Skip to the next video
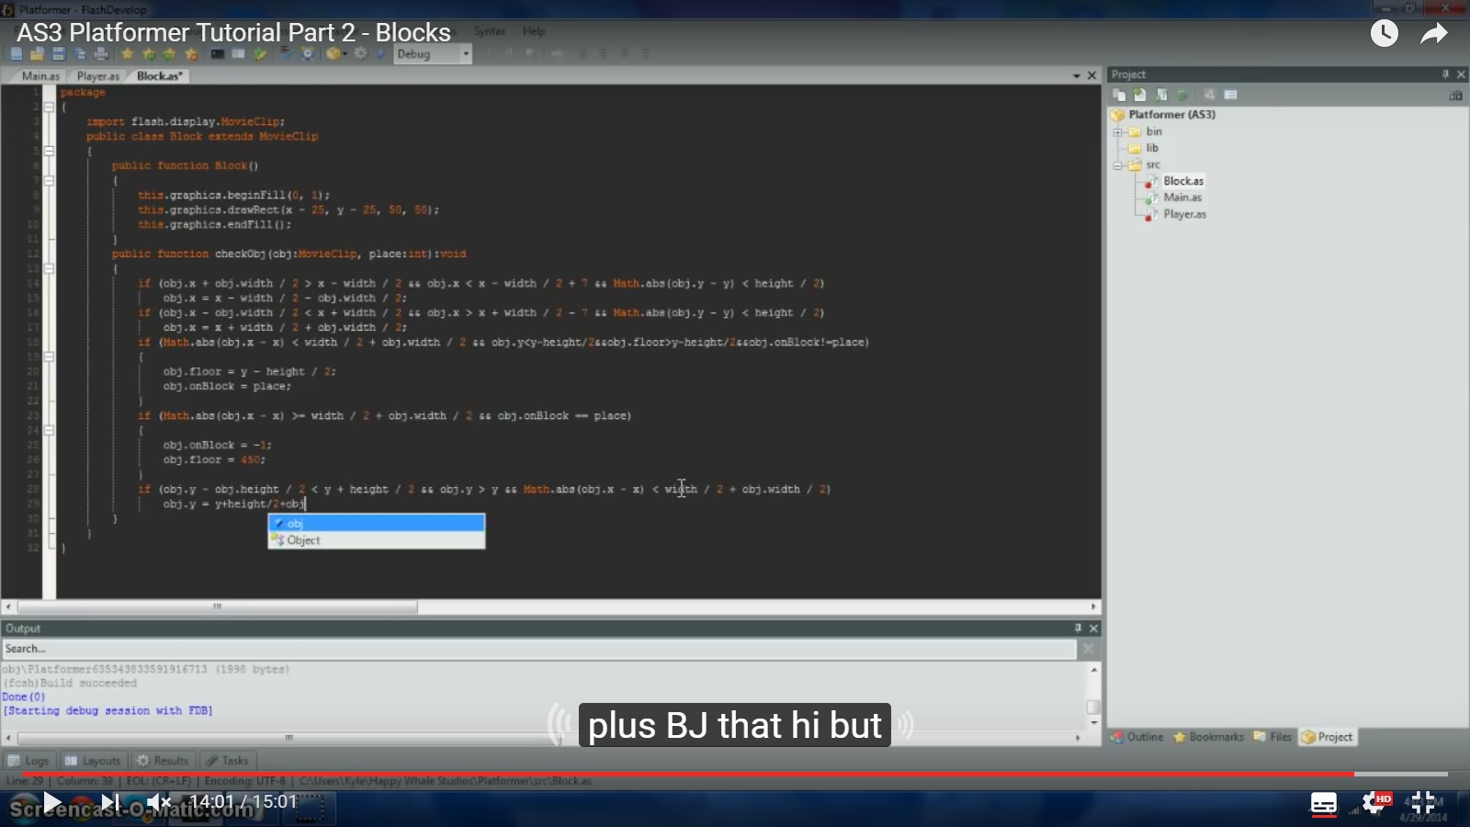This screenshot has height=827, width=1470. click(x=109, y=803)
